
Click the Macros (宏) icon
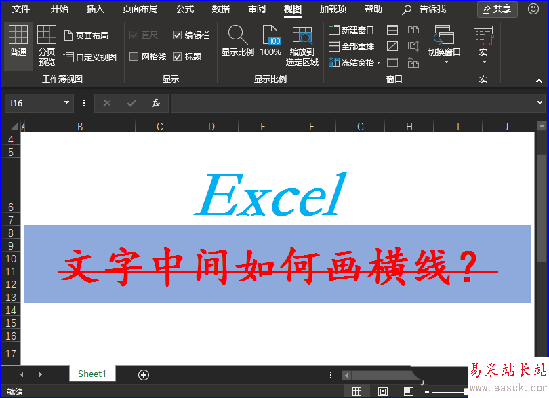[483, 35]
